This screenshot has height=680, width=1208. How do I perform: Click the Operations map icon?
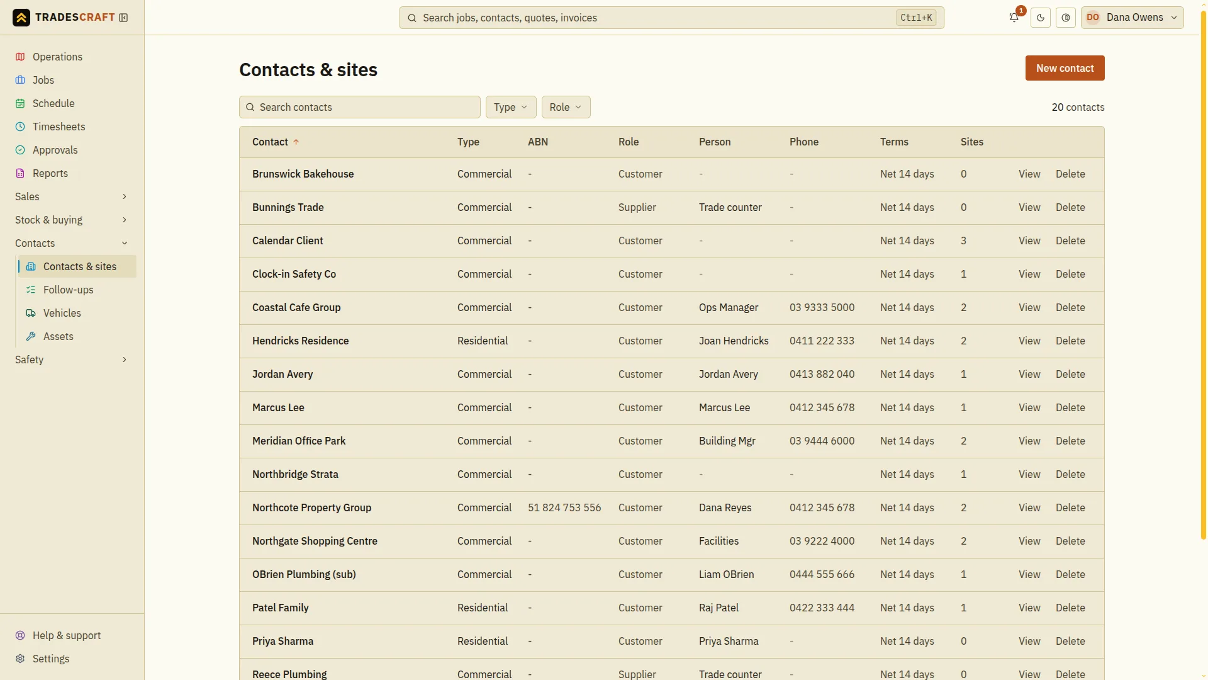pyautogui.click(x=20, y=57)
